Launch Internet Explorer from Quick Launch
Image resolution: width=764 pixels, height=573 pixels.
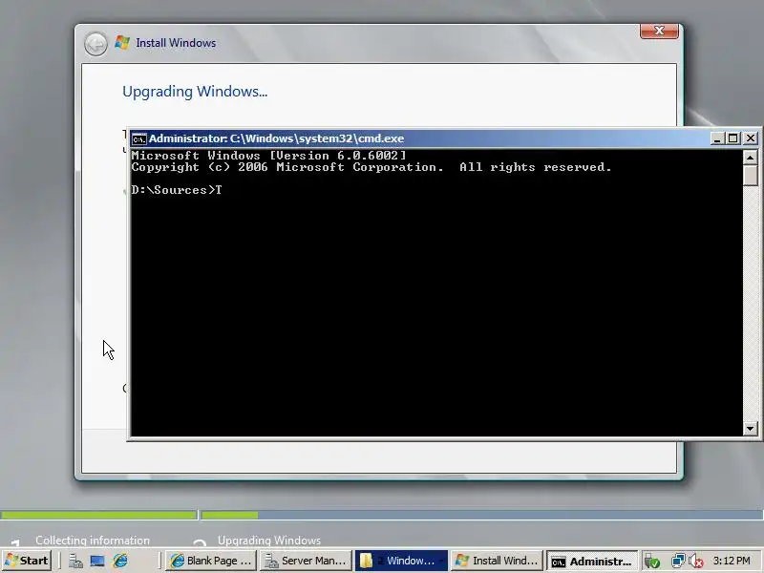click(120, 562)
